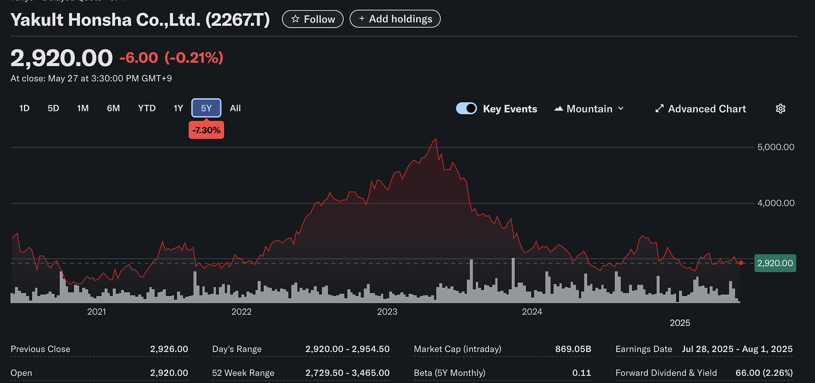The height and width of the screenshot is (383, 815).
Task: Click the star icon in Follow button
Action: tap(295, 19)
